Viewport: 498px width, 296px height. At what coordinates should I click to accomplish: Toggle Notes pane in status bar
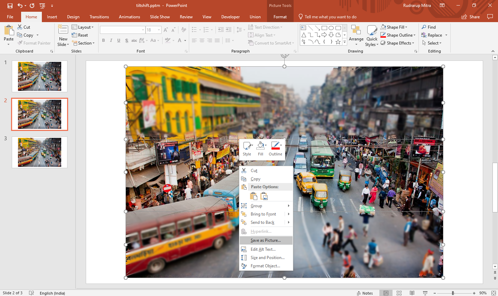click(365, 293)
